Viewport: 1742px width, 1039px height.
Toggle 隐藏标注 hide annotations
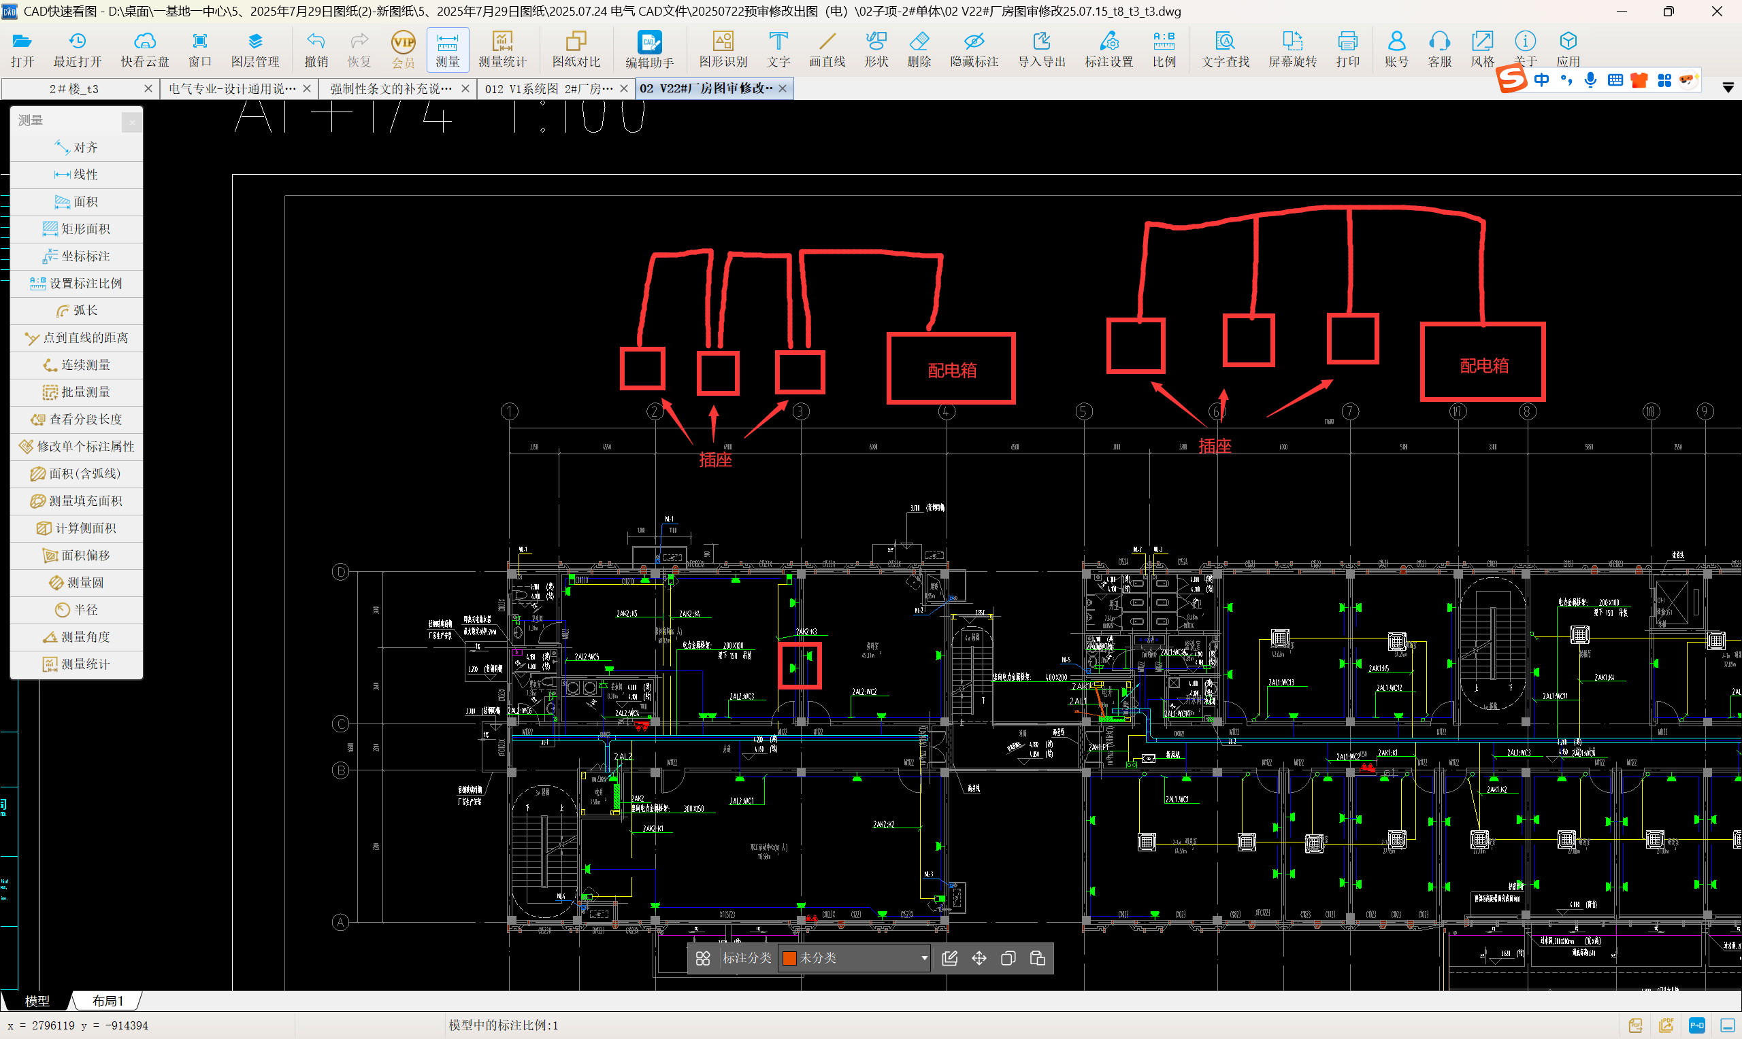(974, 50)
